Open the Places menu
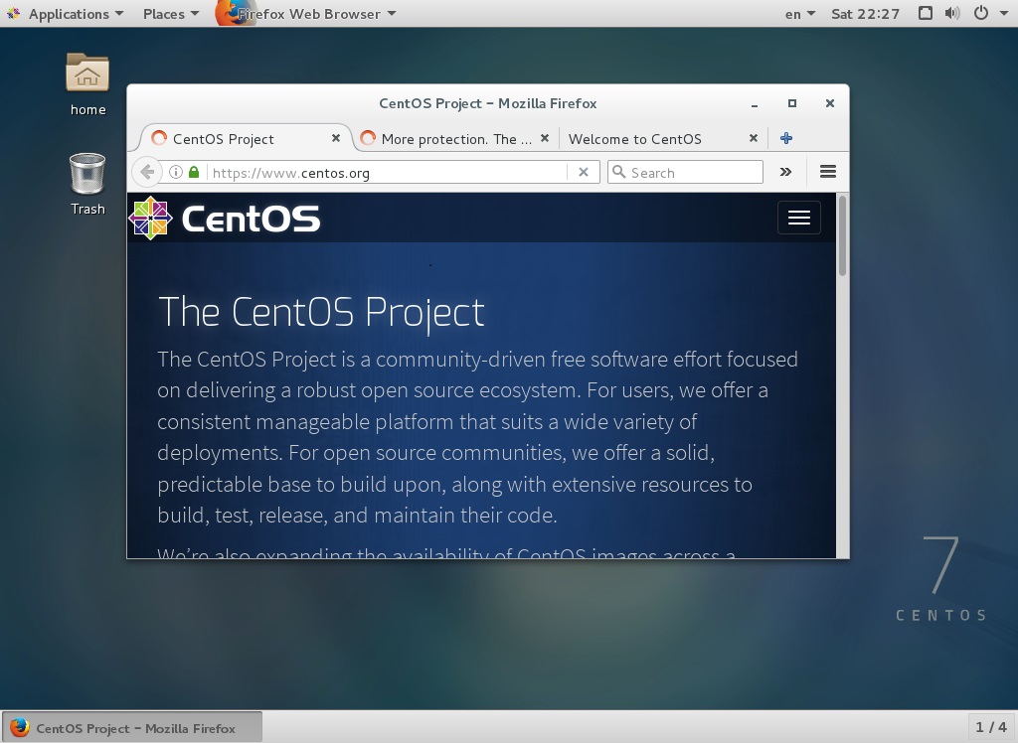The width and height of the screenshot is (1018, 743). (x=171, y=14)
